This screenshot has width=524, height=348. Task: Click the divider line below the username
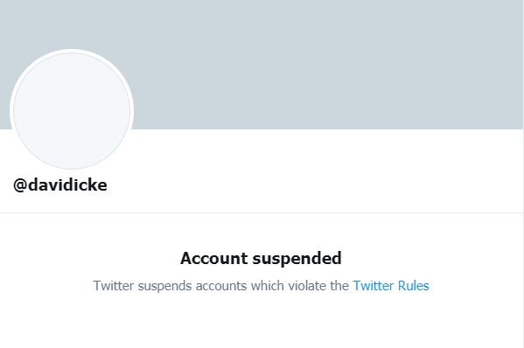[262, 212]
